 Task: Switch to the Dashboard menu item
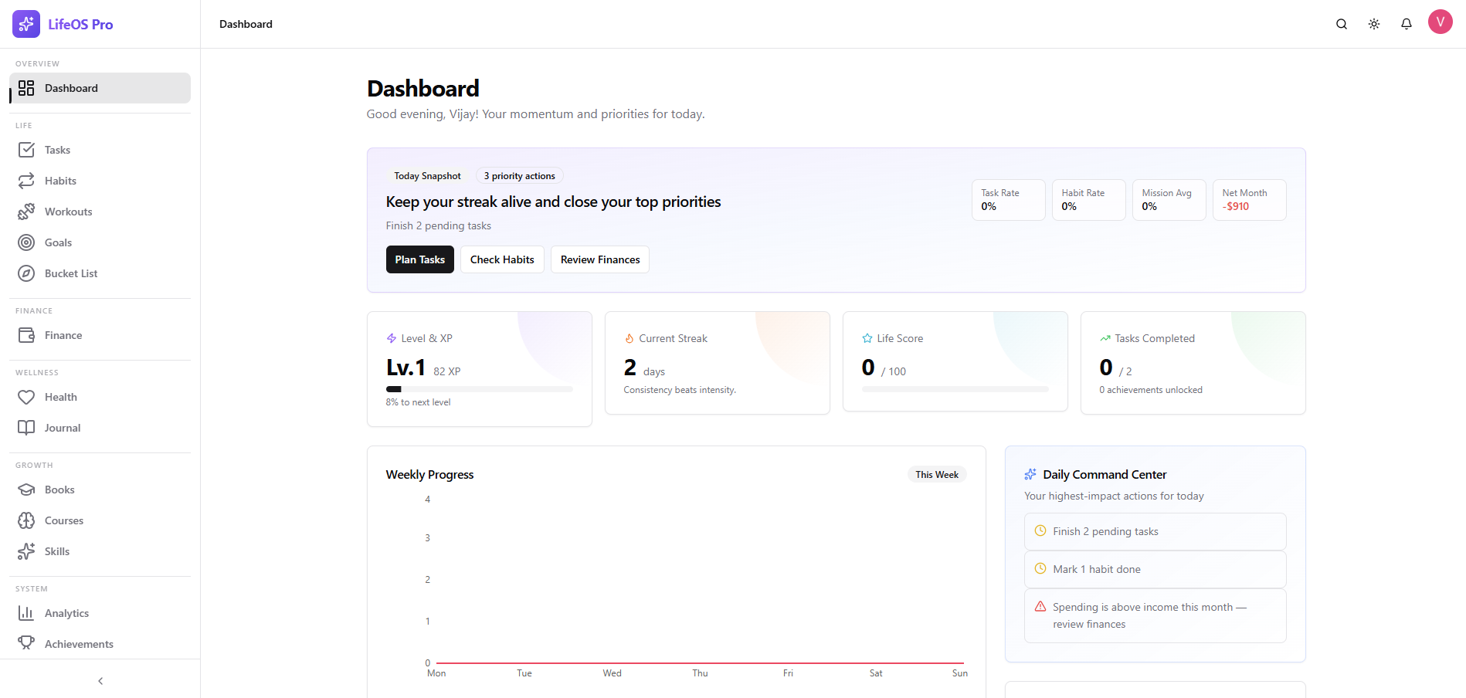[x=72, y=88]
